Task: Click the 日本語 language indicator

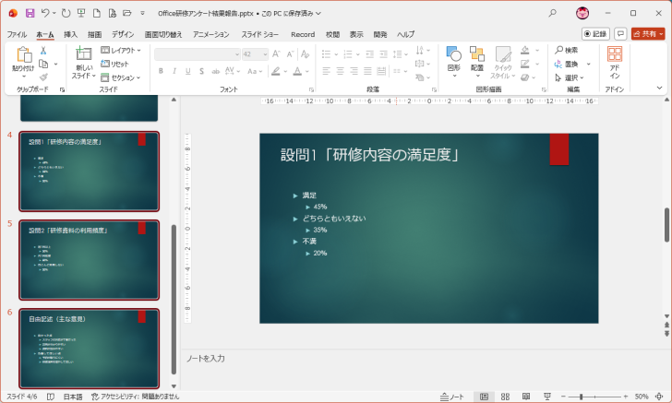Action: [73, 397]
